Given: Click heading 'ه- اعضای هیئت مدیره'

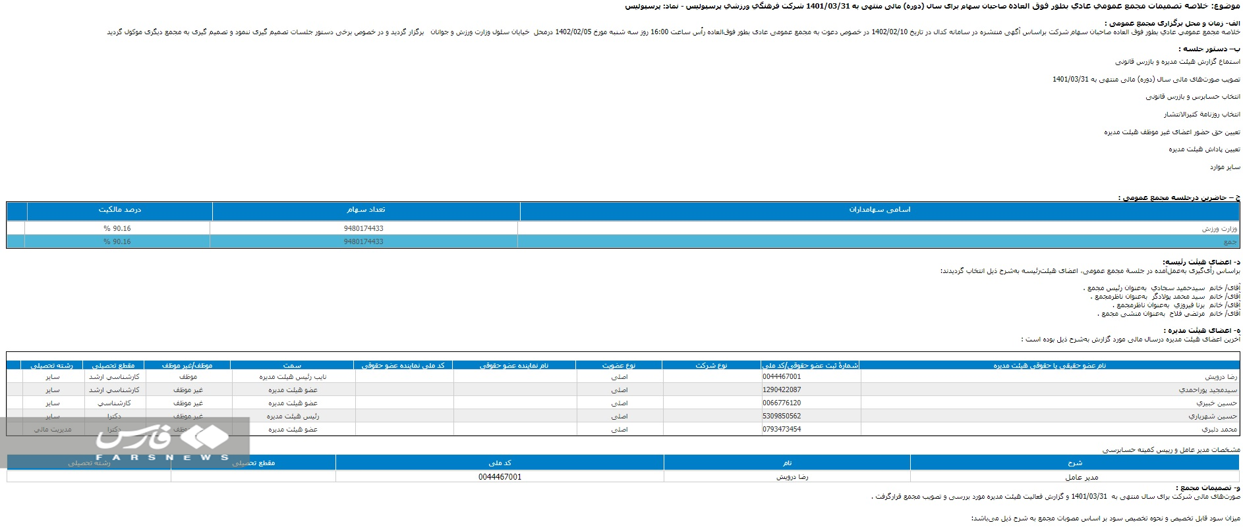Looking at the screenshot, I should (x=1201, y=330).
